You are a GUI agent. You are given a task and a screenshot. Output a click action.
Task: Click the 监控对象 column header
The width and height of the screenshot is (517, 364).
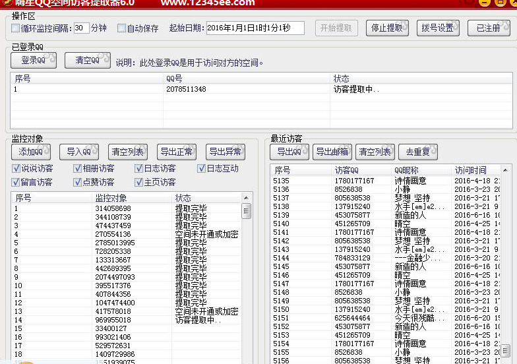(x=132, y=198)
